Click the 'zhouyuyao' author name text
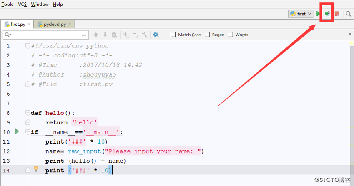The width and height of the screenshot is (354, 186). click(x=99, y=74)
